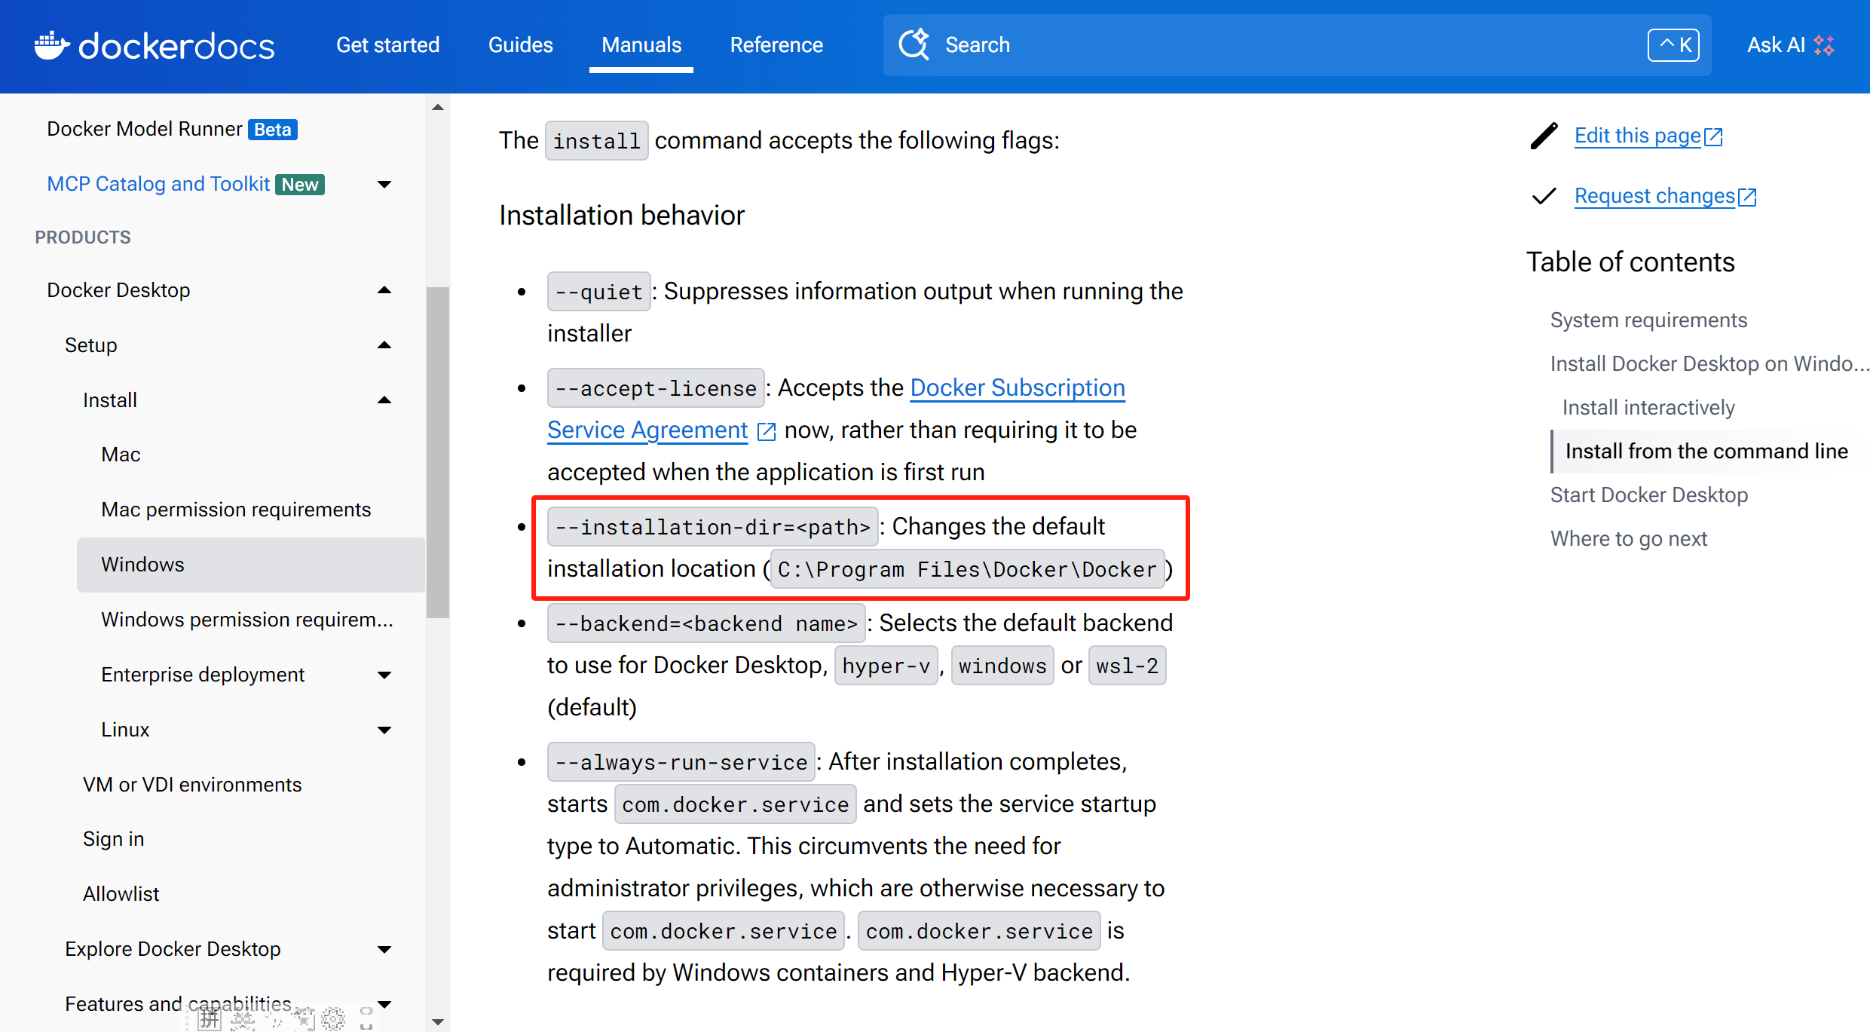
Task: Follow the Edit this page link
Action: (1637, 136)
